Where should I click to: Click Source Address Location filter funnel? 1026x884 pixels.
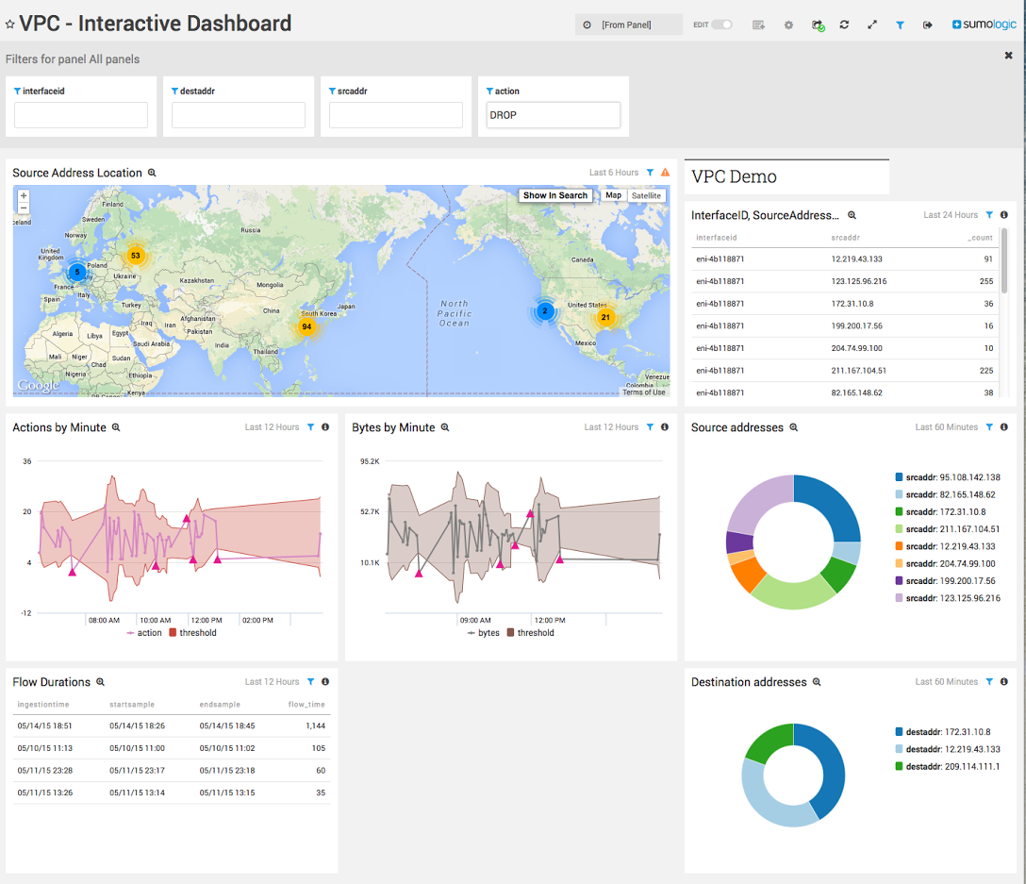tap(650, 173)
